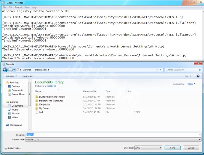The width and height of the screenshot is (204, 155).
Task: Click Homegroup in the navigation pane
Action: tap(16, 125)
